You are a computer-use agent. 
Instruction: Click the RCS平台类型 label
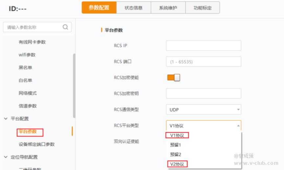tap(126, 125)
